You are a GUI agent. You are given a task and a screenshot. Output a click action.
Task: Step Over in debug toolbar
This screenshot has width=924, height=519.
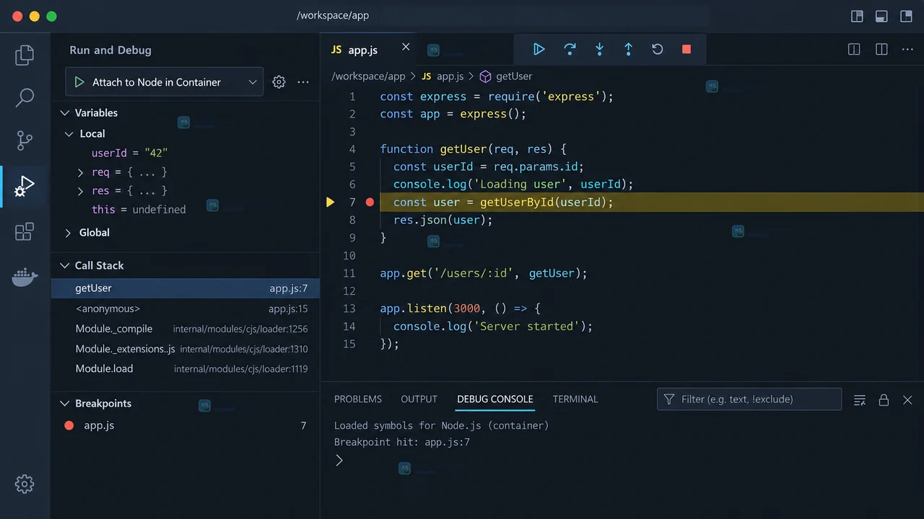(570, 49)
